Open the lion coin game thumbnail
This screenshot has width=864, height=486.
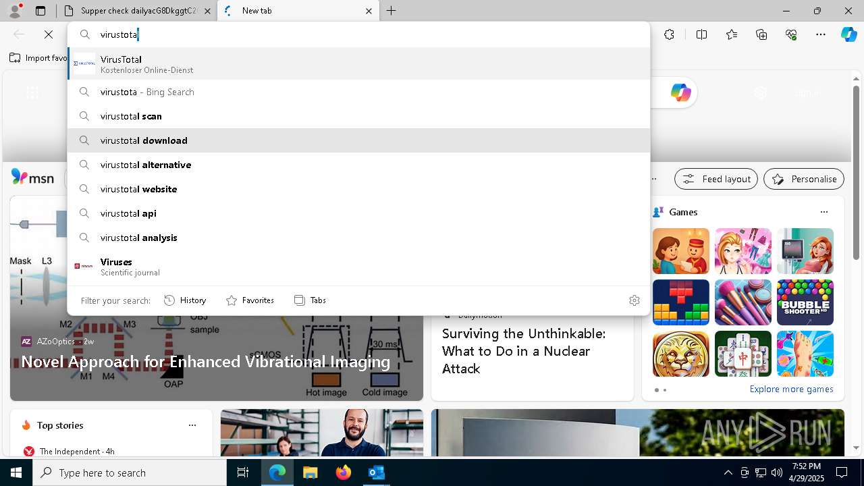(680, 354)
